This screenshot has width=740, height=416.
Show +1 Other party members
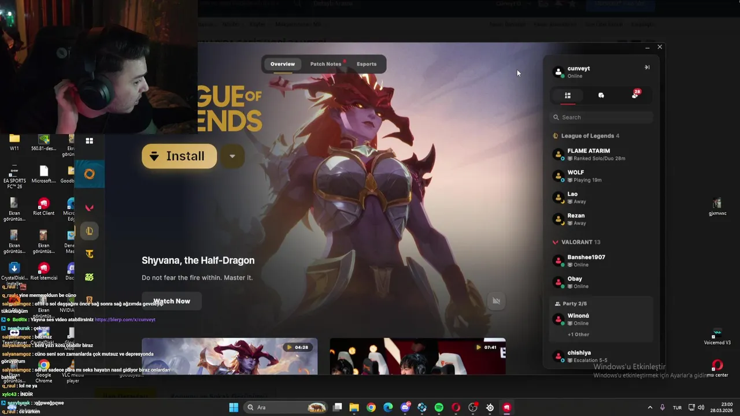click(578, 335)
